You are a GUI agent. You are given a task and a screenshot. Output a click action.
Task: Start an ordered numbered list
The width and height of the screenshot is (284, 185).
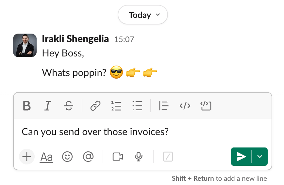[x=116, y=106]
